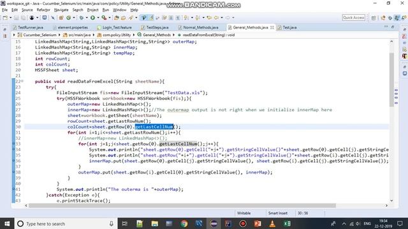Open Excel from the Windows taskbar
This screenshot has width=408, height=229.
(x=287, y=223)
